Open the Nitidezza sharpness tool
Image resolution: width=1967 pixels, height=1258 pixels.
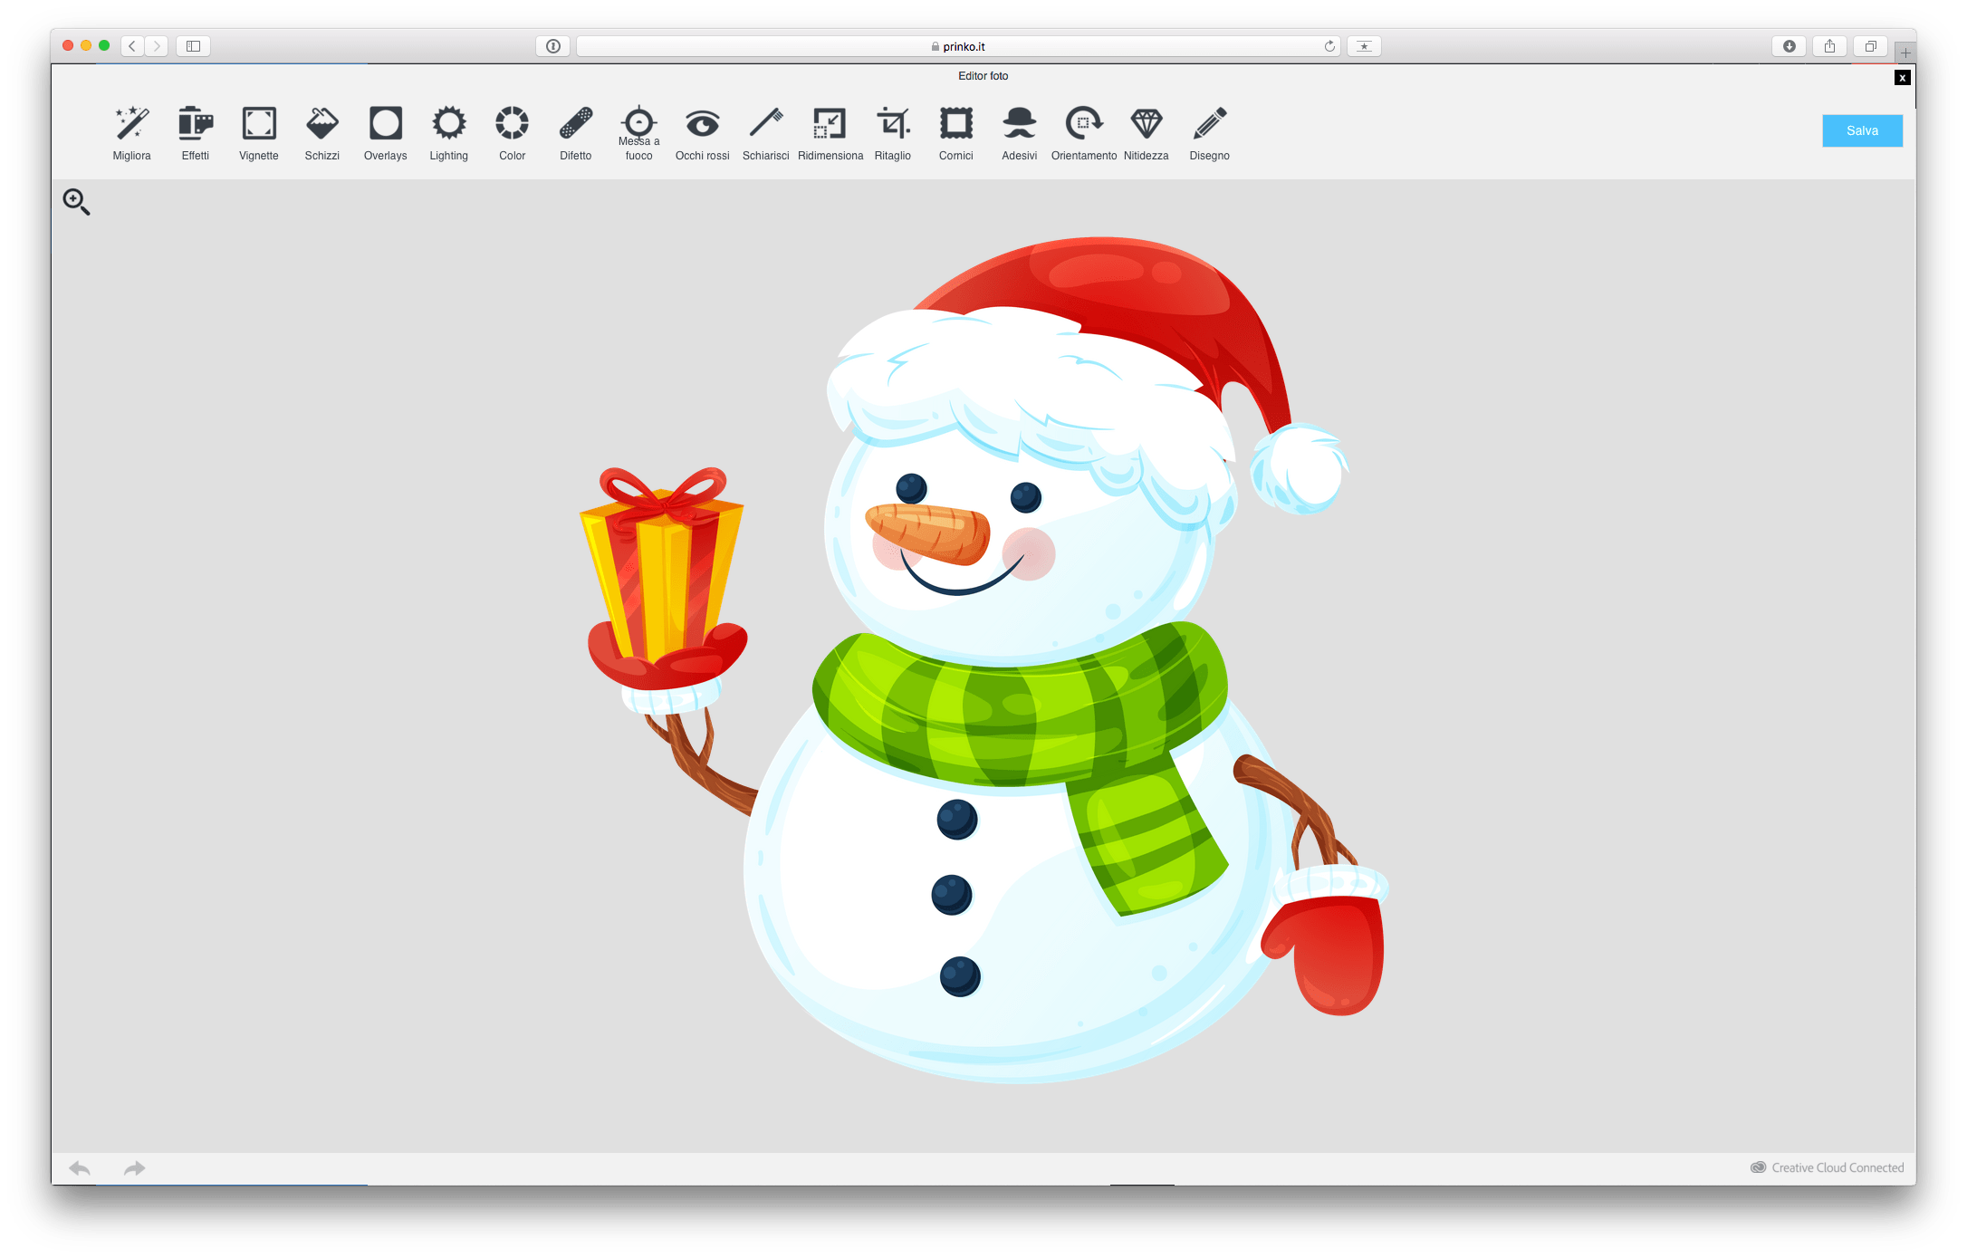click(1146, 133)
